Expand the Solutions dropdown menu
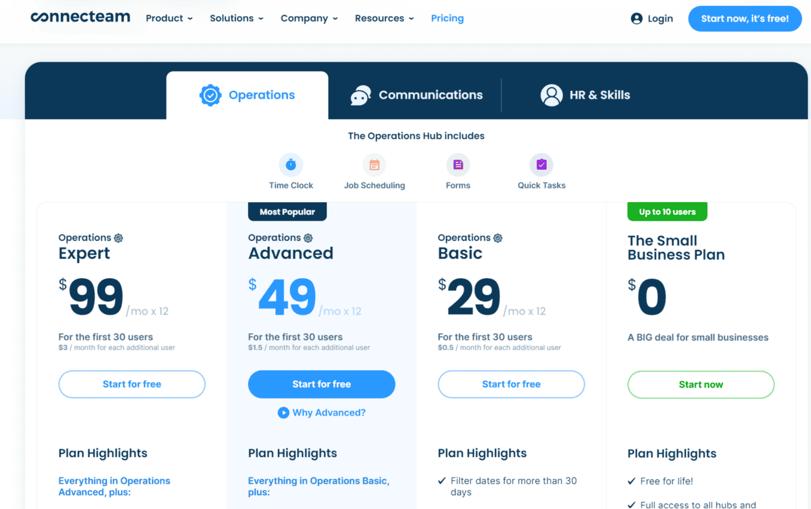Viewport: 811px width, 509px height. point(236,18)
